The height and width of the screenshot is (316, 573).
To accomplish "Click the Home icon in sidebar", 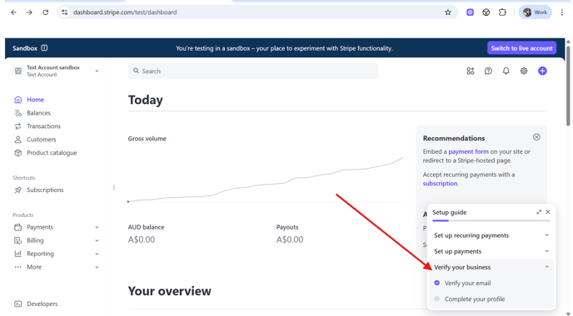I will pos(18,100).
